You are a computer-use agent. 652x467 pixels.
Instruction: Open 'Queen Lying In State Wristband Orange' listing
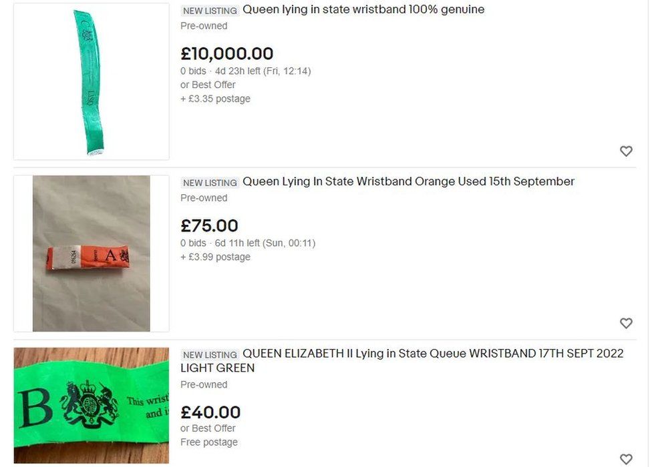(x=408, y=181)
